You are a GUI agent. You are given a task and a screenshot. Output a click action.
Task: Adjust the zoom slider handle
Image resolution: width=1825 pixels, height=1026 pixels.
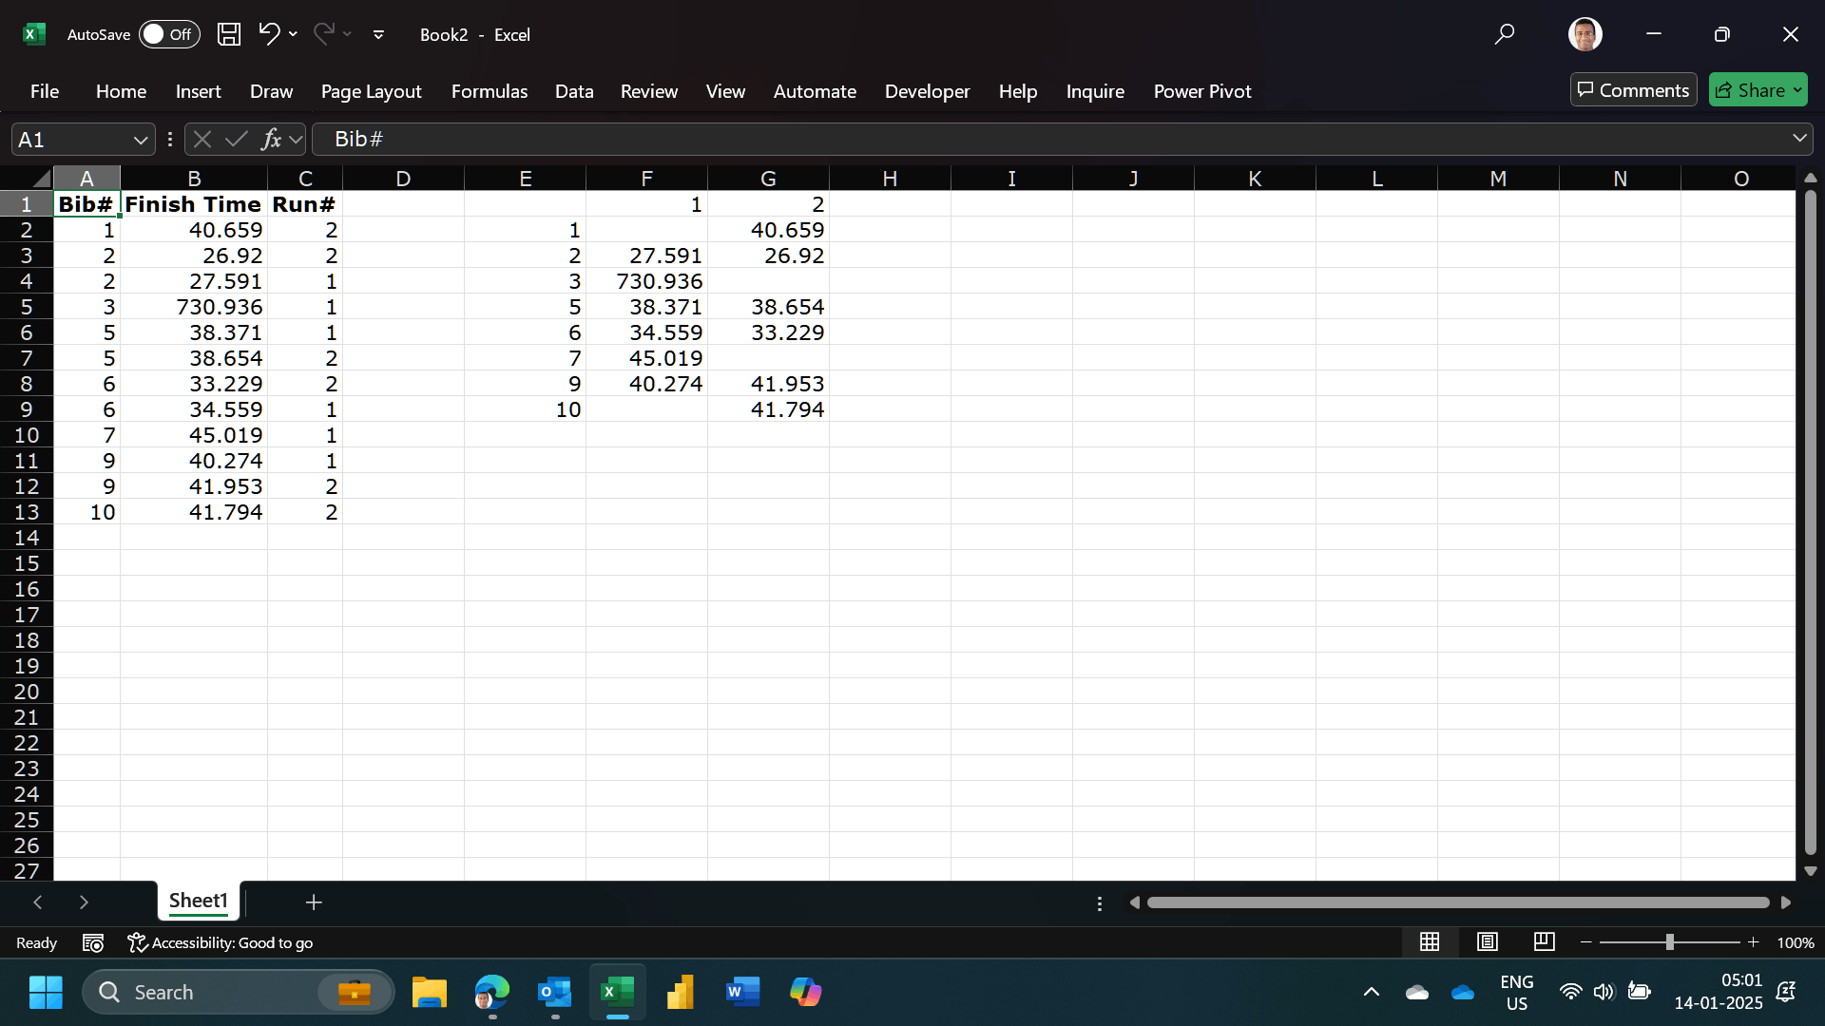point(1669,941)
